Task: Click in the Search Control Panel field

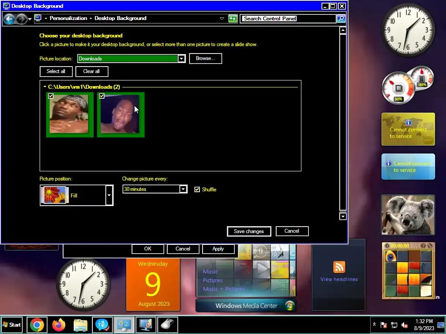Action: [288, 19]
